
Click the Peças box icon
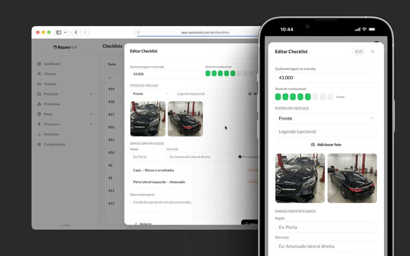point(39,114)
